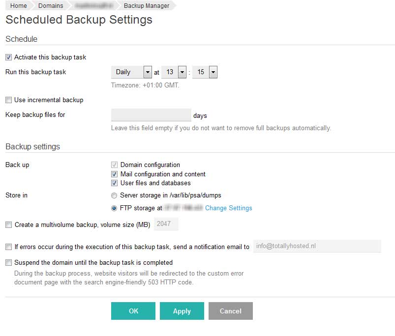The image size is (395, 336).
Task: Select the FTP storage radio button
Action: 115,208
